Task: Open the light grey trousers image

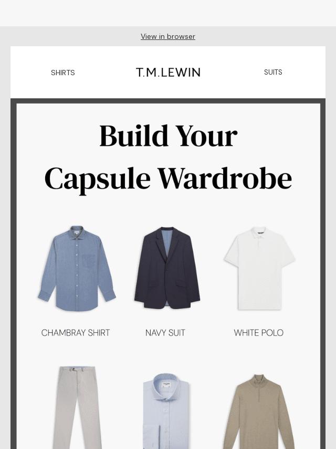Action: tap(77, 407)
